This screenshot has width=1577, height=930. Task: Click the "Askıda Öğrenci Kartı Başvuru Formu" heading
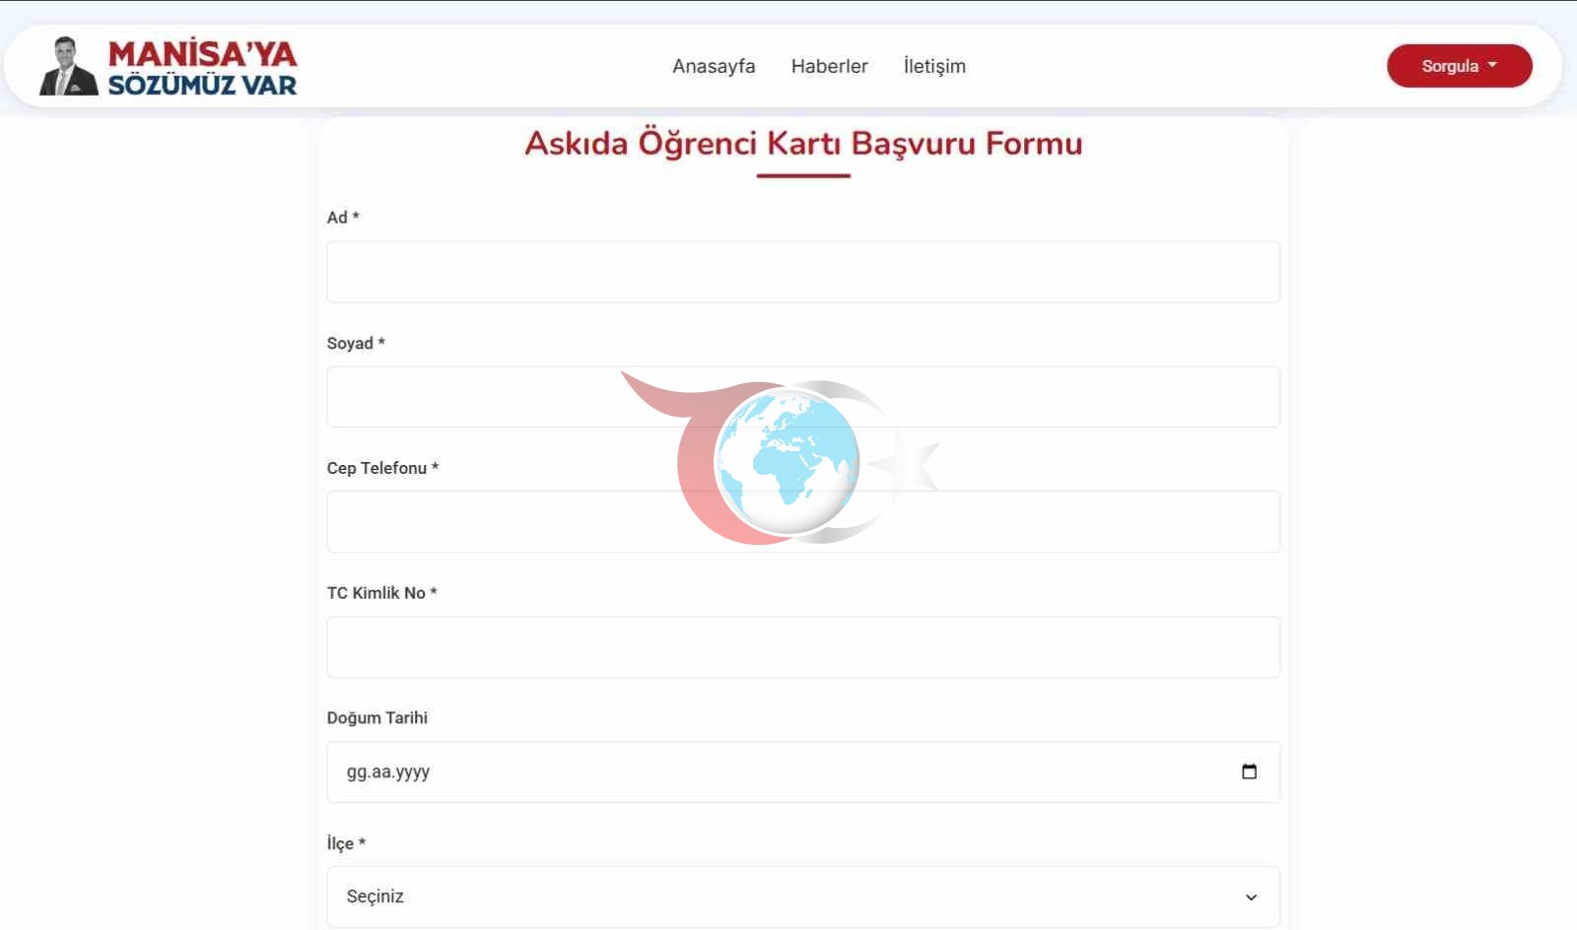(802, 144)
